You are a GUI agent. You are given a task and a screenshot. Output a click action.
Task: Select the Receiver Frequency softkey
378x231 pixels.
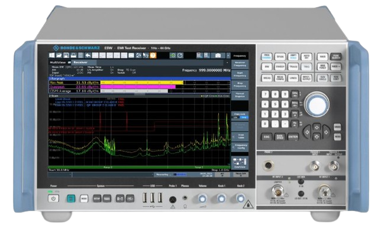pos(240,64)
